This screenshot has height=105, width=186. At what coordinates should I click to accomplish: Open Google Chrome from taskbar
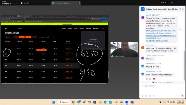(x=73, y=102)
